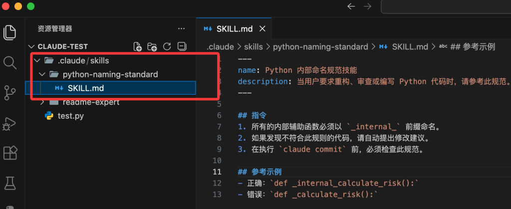This screenshot has width=511, height=209.
Task: Close the SKILL.md tab
Action: coord(262,28)
